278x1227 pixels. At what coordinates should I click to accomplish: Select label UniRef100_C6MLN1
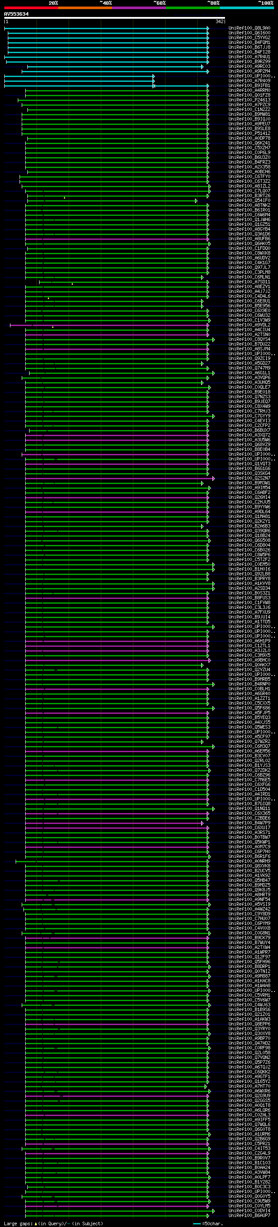coord(249,277)
